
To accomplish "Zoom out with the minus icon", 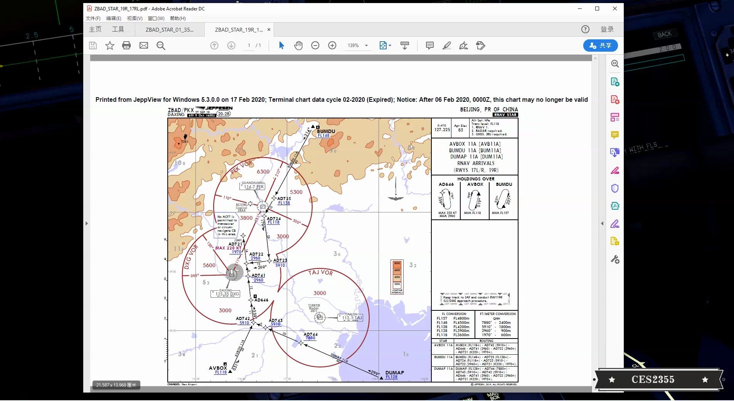I will (315, 45).
